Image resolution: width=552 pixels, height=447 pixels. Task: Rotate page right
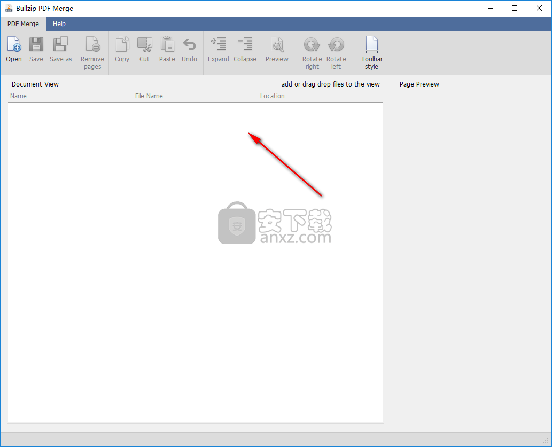tap(312, 53)
